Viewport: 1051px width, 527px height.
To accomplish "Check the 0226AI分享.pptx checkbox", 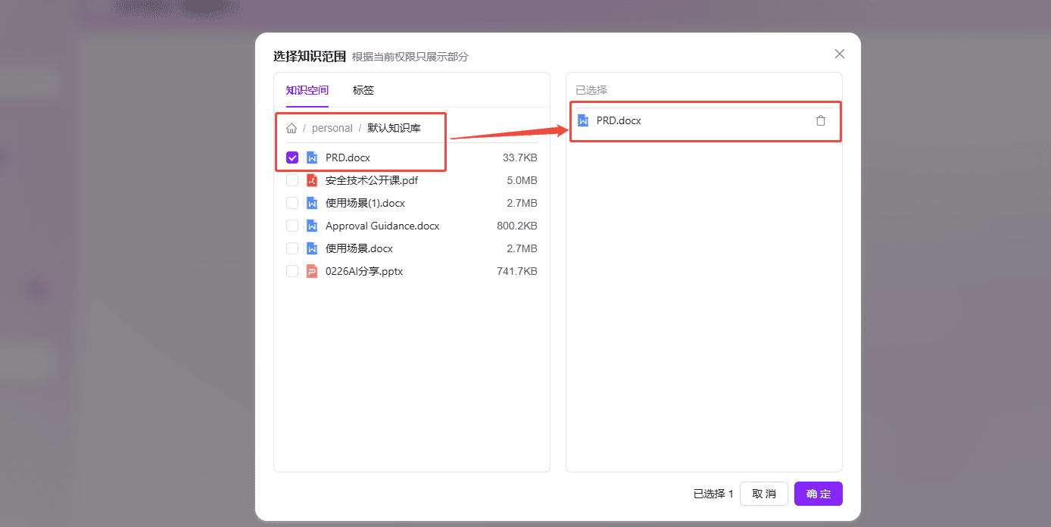I will click(x=292, y=271).
